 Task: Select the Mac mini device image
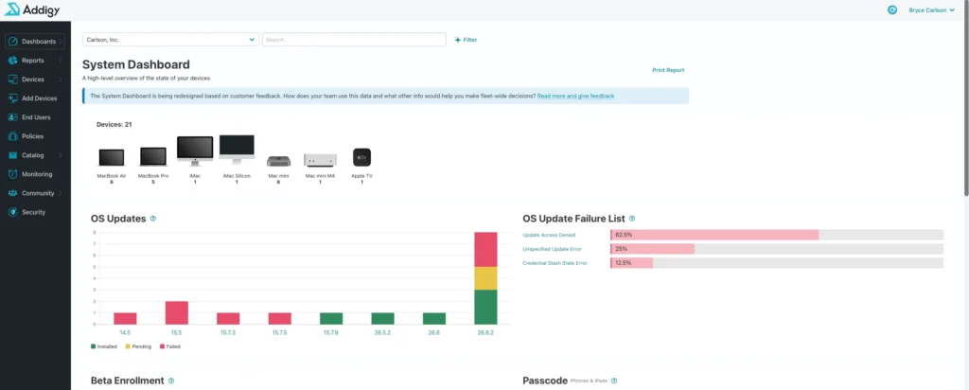[x=278, y=161]
